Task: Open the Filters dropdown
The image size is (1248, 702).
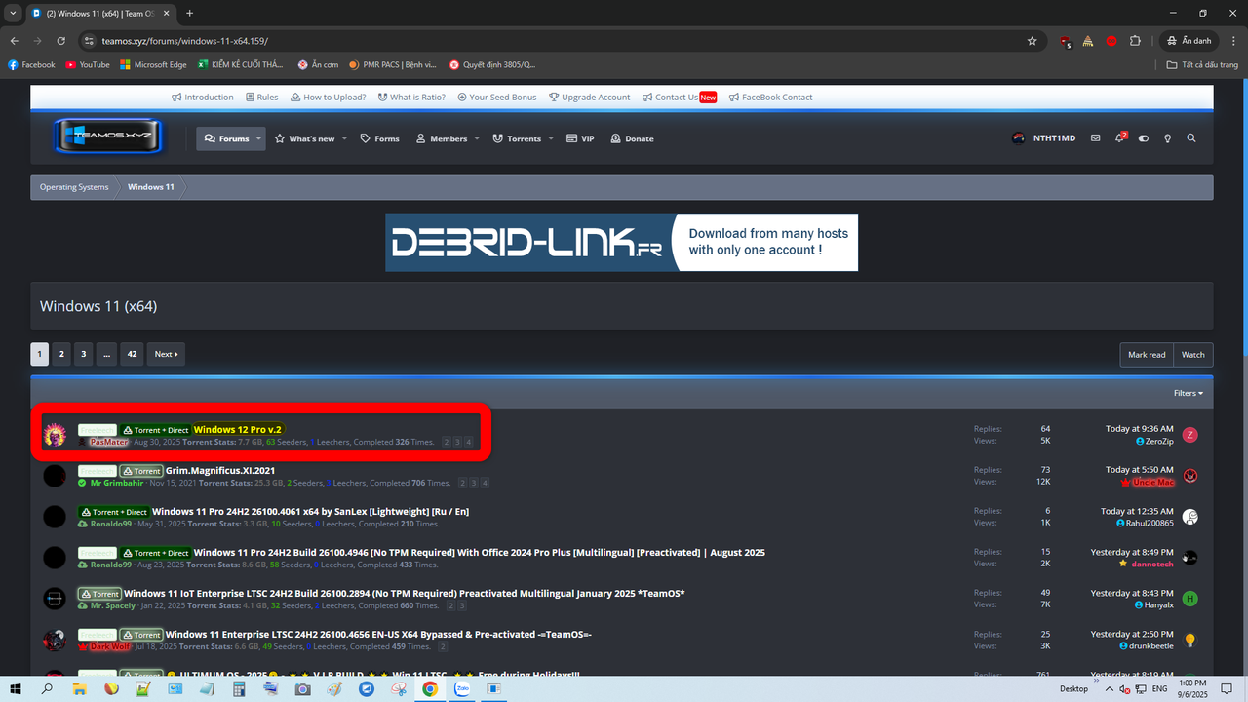Action: coord(1188,393)
